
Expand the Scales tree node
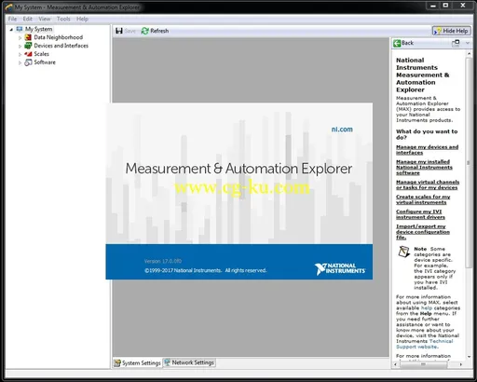coord(20,54)
